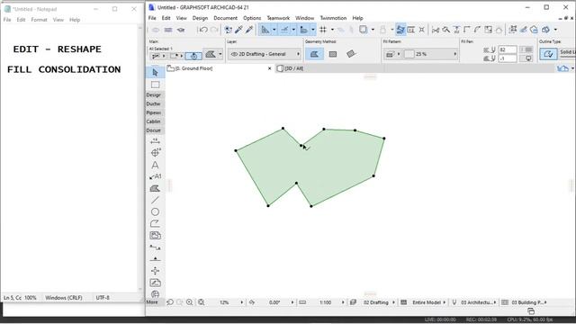Click the fill pattern preview swatch
The height and width of the screenshot is (324, 576).
point(409,54)
